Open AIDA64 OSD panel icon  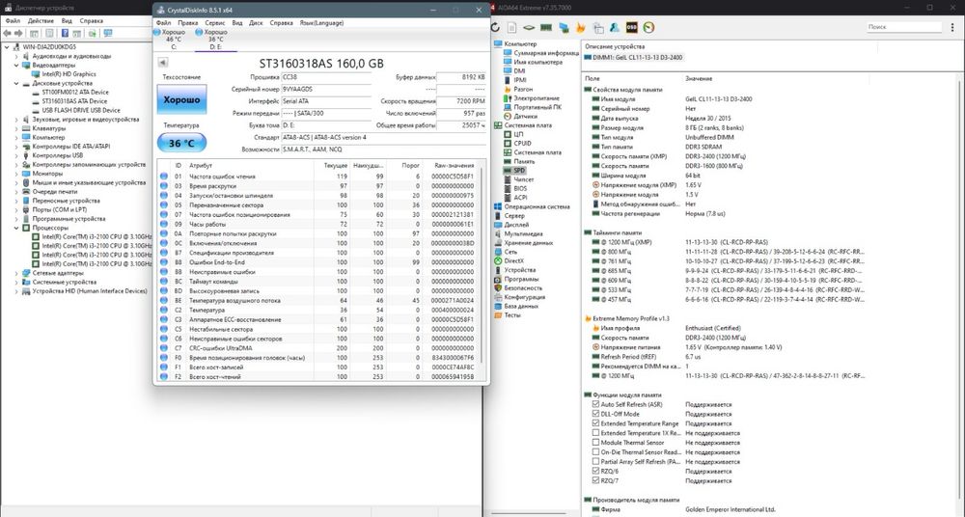[x=631, y=27]
